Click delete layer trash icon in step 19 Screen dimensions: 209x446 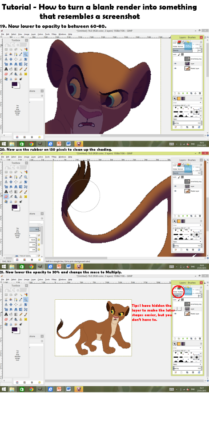[x=200, y=93]
